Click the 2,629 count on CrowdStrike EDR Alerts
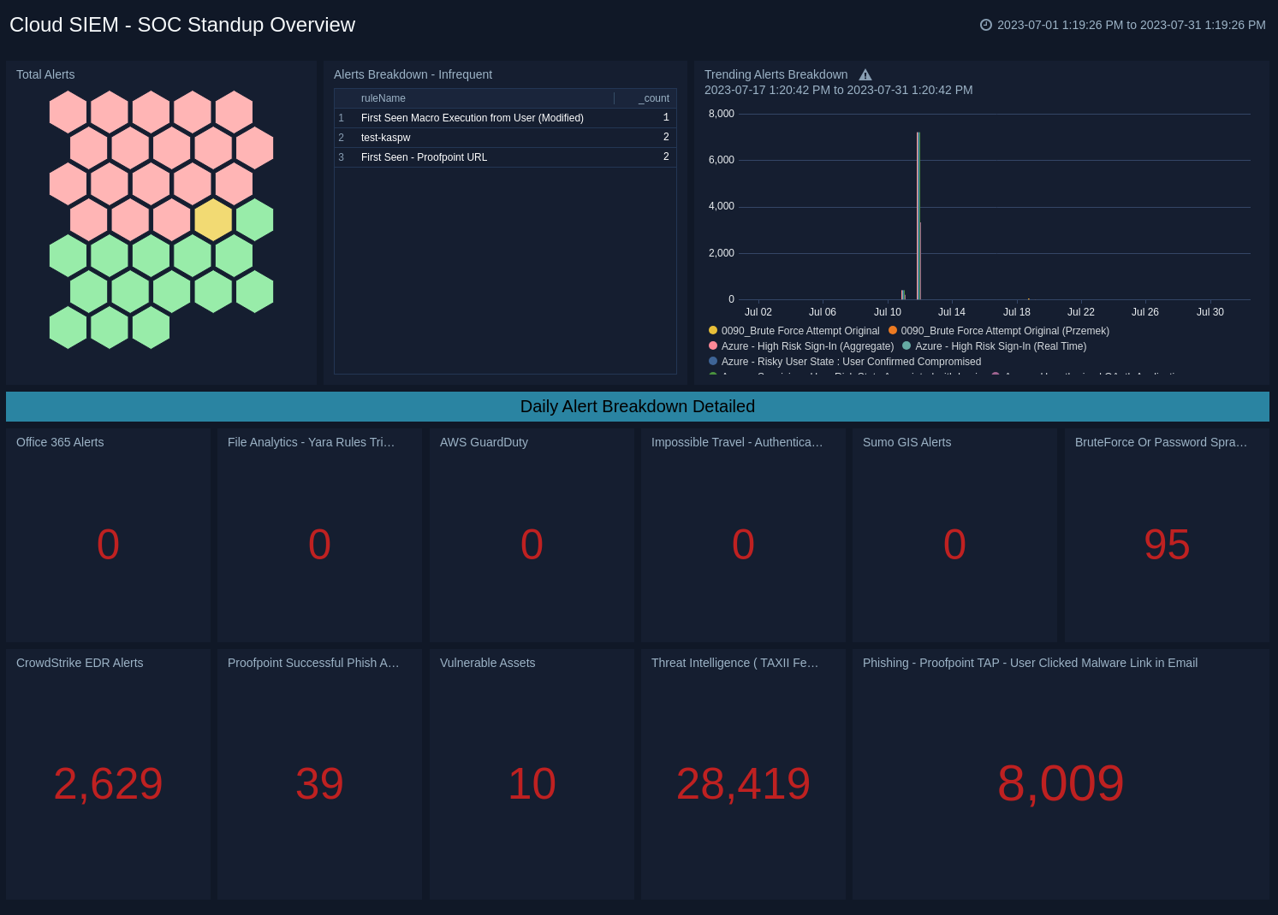Screen dimensions: 1278x915 tap(108, 783)
